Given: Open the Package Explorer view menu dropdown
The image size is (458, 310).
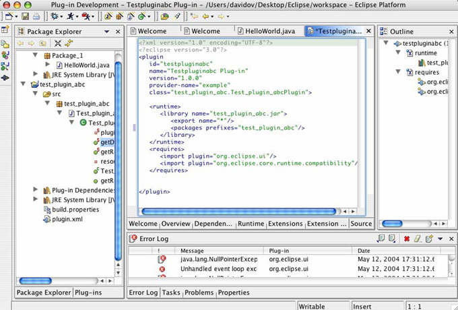Looking at the screenshot, I should [106, 32].
